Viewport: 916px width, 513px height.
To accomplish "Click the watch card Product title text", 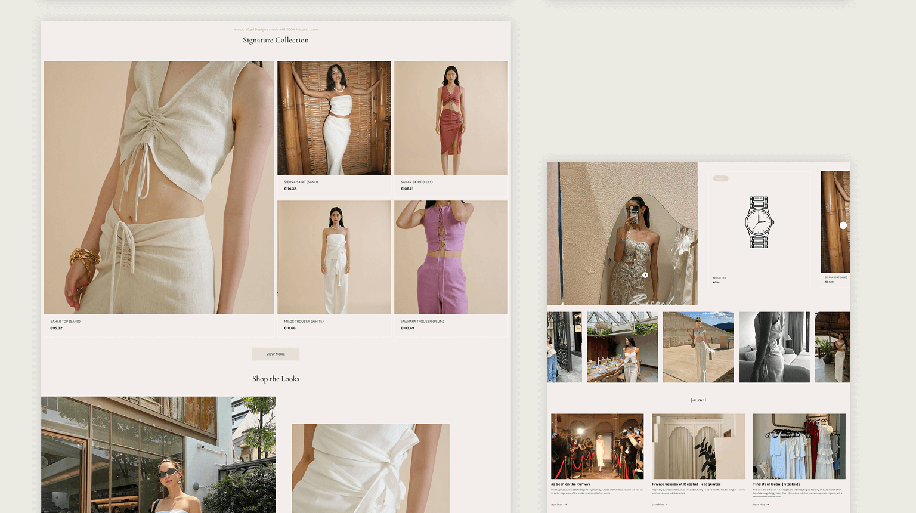I will [x=719, y=277].
